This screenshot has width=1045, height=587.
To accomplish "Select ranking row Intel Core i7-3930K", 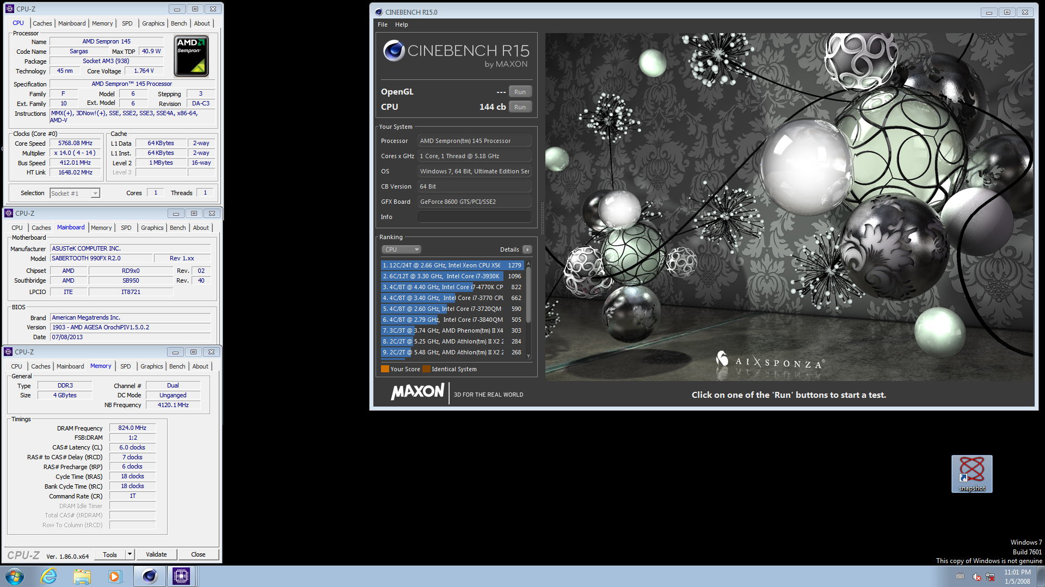I will click(452, 276).
